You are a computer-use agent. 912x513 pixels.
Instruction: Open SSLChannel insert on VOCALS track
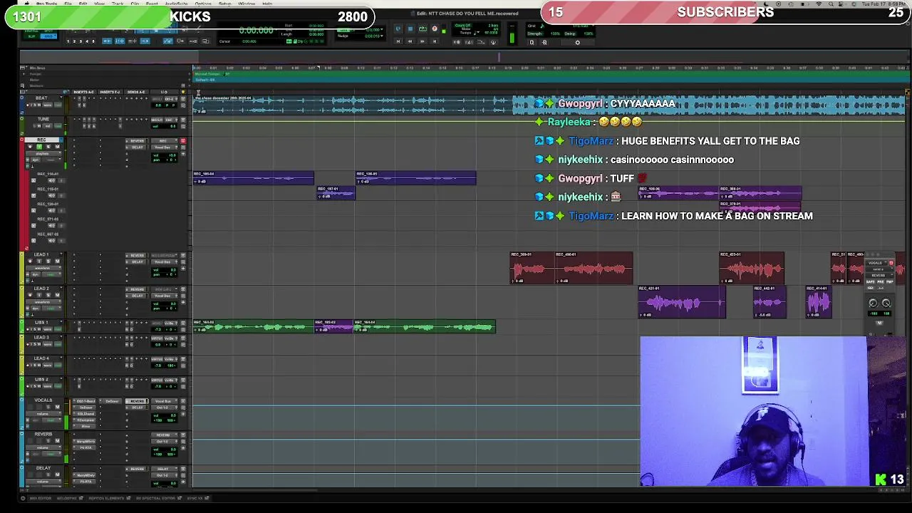(x=85, y=414)
